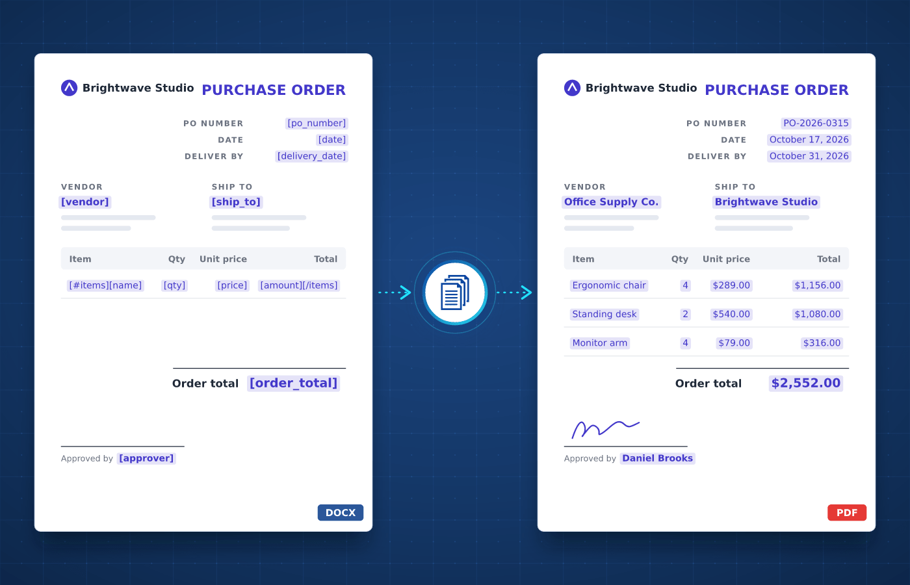Select the [delivery_date] placeholder
Screen dimensions: 910x585
(311, 156)
